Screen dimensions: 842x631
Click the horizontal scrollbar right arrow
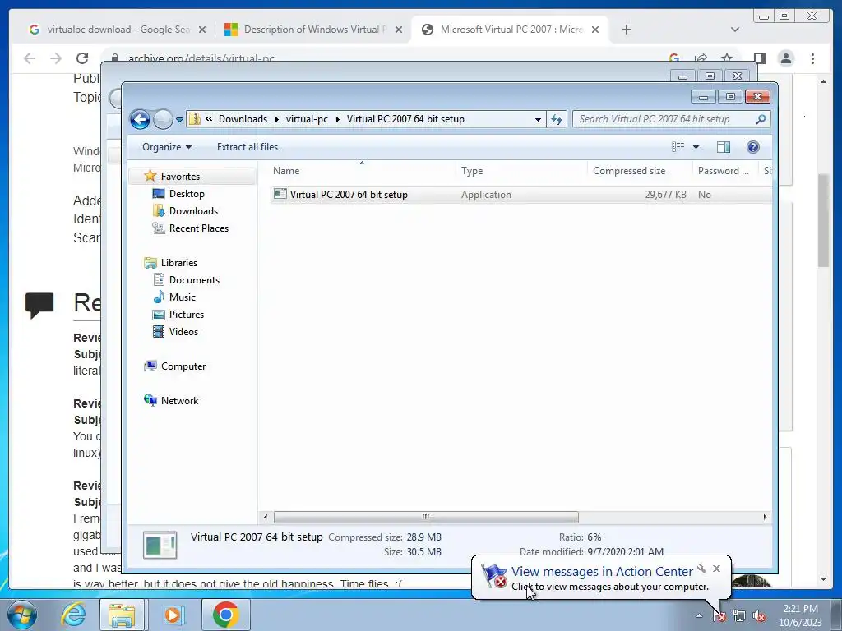tap(765, 518)
